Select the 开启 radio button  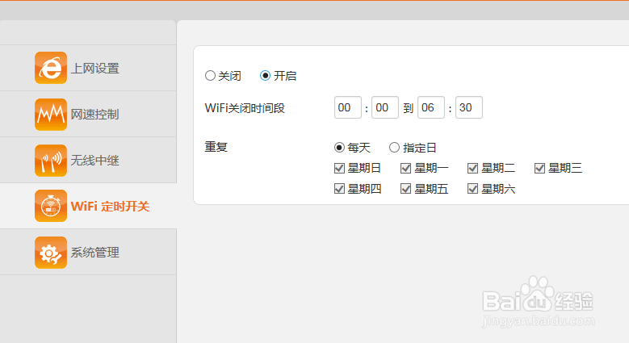(x=265, y=75)
